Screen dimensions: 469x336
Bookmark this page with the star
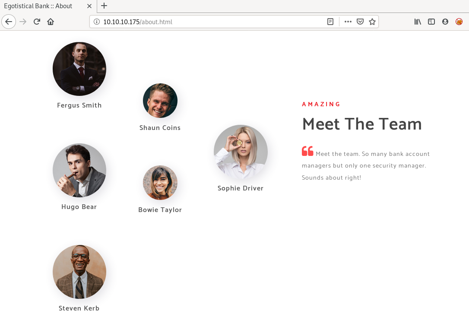372,22
